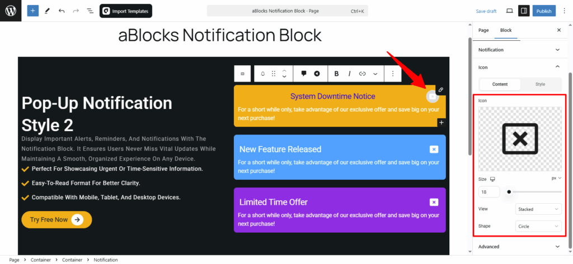Viewport: 573px width, 264px height.
Task: Click New Feature Released heading text
Action: (x=280, y=149)
